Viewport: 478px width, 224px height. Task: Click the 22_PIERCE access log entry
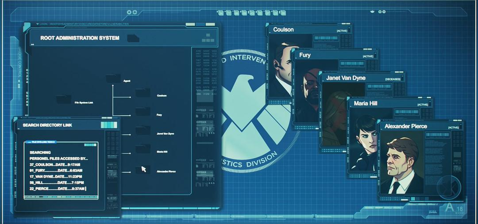[57, 189]
